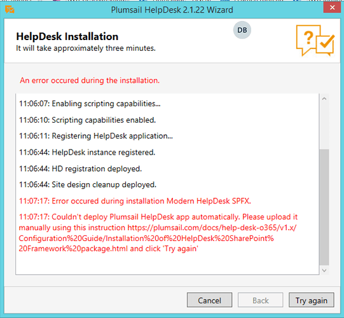This screenshot has width=344, height=318.
Task: Click the scrollbar track above the thumb
Action: click(x=324, y=126)
